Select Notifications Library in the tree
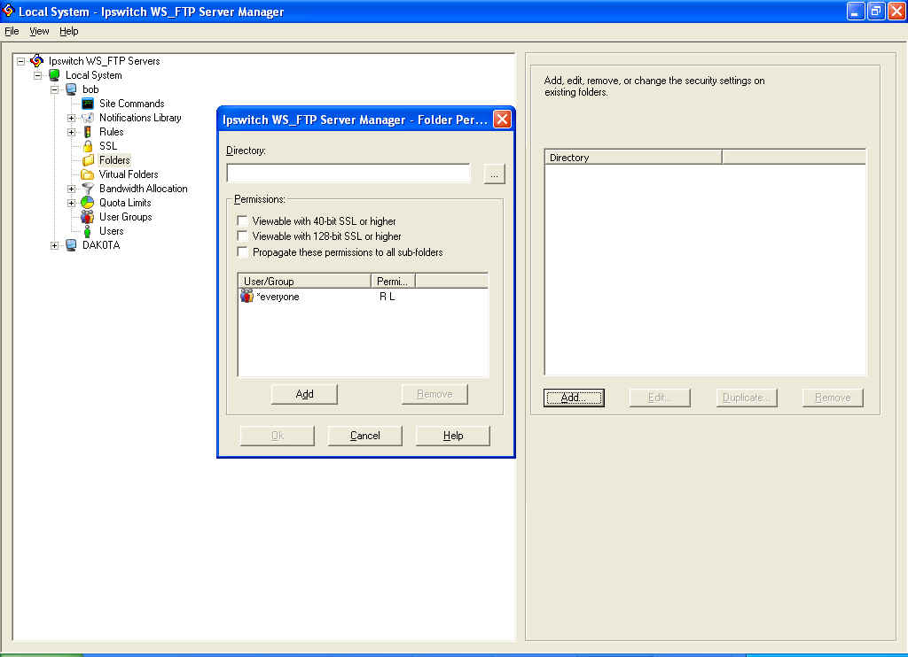Screen dimensions: 908x657 coord(140,118)
